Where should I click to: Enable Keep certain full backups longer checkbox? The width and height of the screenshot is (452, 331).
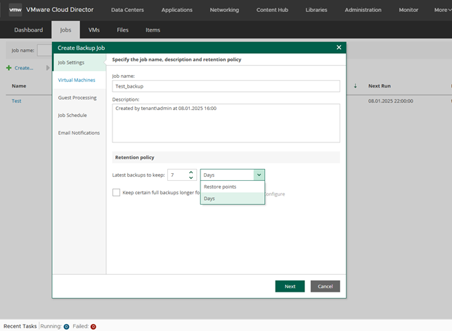point(116,192)
